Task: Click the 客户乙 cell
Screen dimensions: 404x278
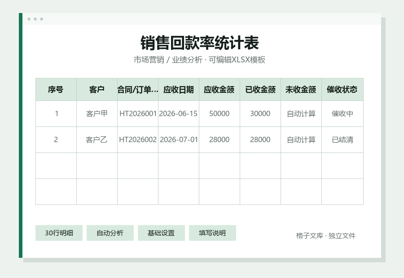Action: tap(97, 140)
